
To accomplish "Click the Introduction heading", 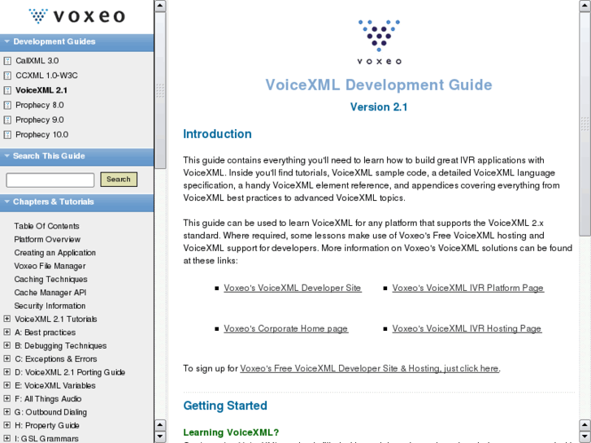I will point(218,134).
